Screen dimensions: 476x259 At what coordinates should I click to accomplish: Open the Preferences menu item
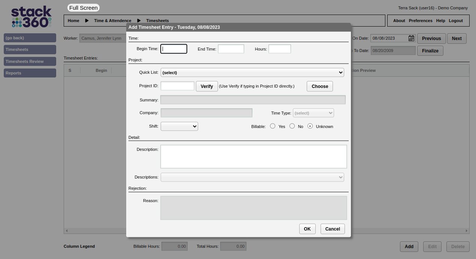tap(420, 21)
